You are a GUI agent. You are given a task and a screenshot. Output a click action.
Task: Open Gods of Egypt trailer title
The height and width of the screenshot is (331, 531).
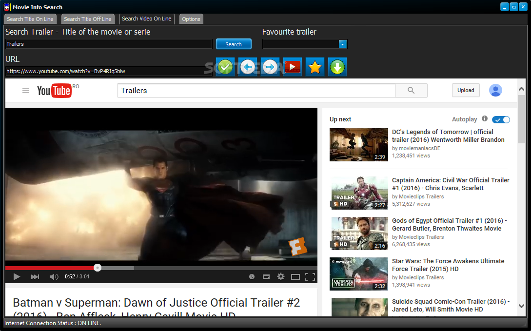point(450,224)
